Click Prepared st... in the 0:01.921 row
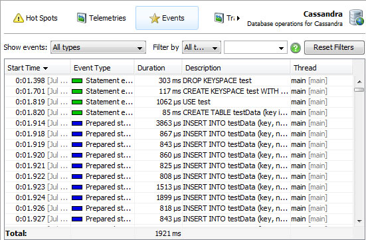The height and width of the screenshot is (240, 366). tap(108, 166)
